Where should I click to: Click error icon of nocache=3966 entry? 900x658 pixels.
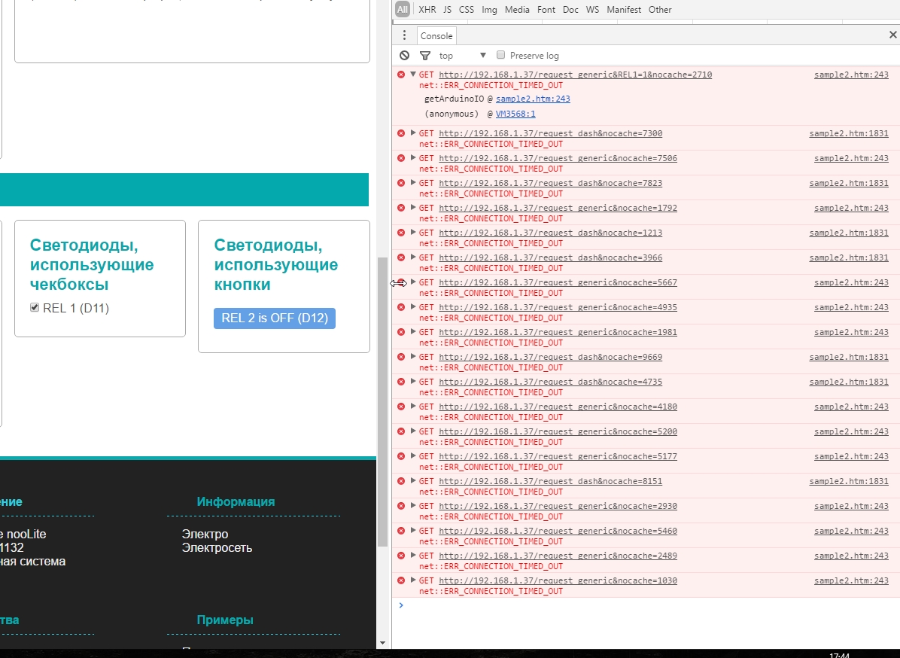point(400,257)
